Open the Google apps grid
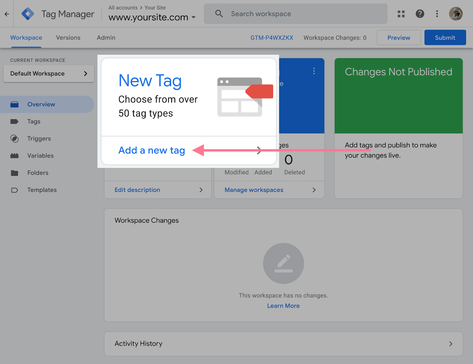Image resolution: width=473 pixels, height=364 pixels. point(401,14)
